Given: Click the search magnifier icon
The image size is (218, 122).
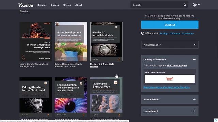Looking at the screenshot, I should (185, 5).
